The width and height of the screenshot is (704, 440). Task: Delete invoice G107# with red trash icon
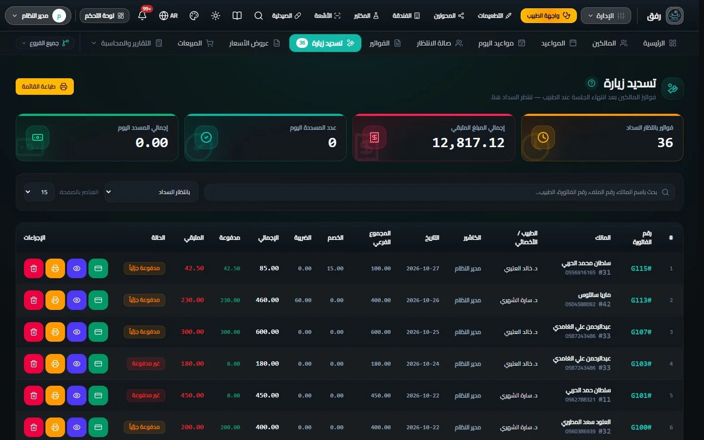click(34, 332)
